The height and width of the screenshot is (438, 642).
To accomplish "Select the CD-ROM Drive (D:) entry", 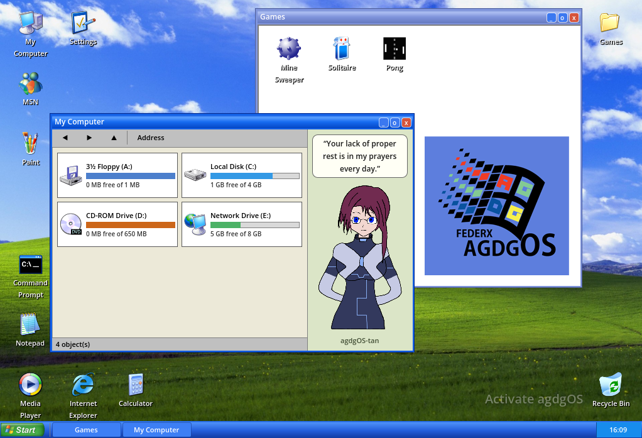I will [117, 224].
